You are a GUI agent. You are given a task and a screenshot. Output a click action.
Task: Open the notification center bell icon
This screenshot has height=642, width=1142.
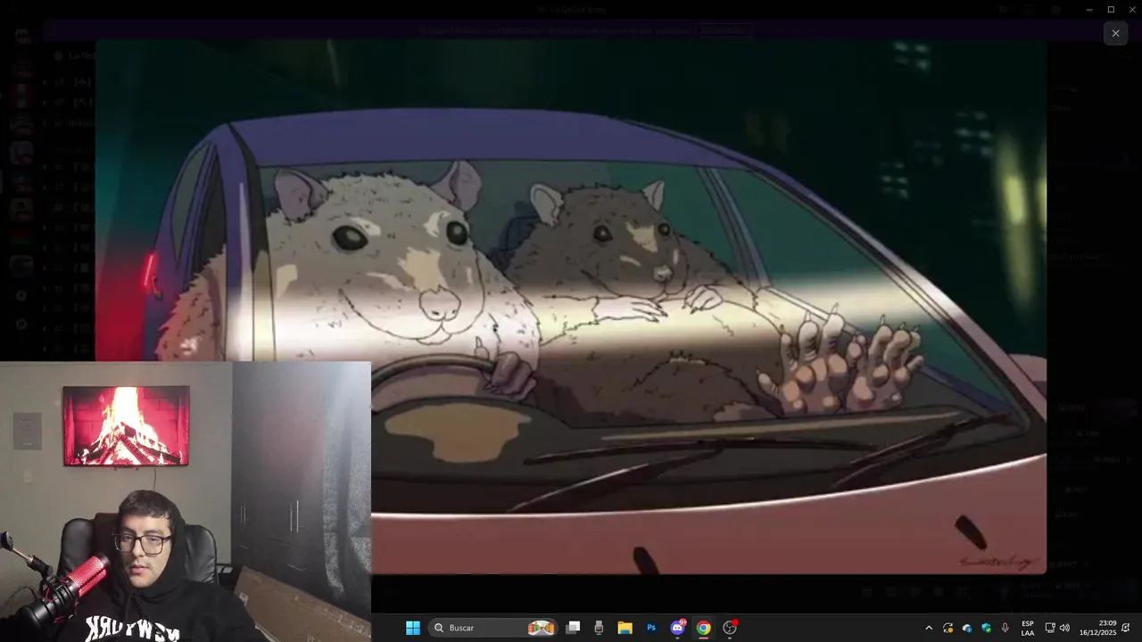pos(1127,628)
